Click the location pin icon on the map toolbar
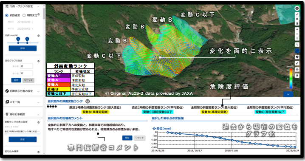 297,76
